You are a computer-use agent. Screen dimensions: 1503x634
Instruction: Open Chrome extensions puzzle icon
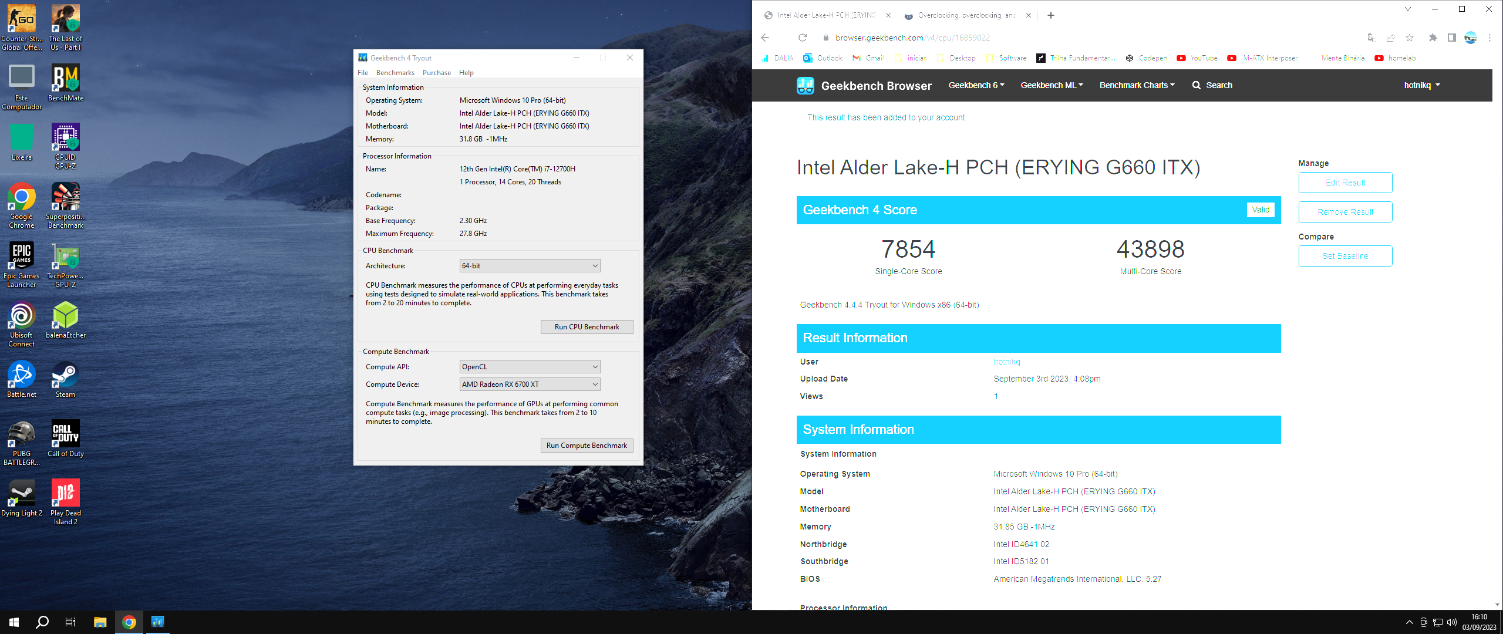click(x=1433, y=38)
